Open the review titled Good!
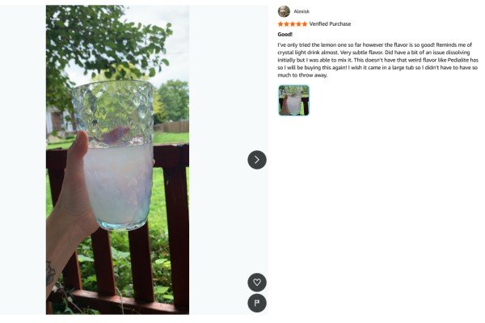 [x=285, y=34]
